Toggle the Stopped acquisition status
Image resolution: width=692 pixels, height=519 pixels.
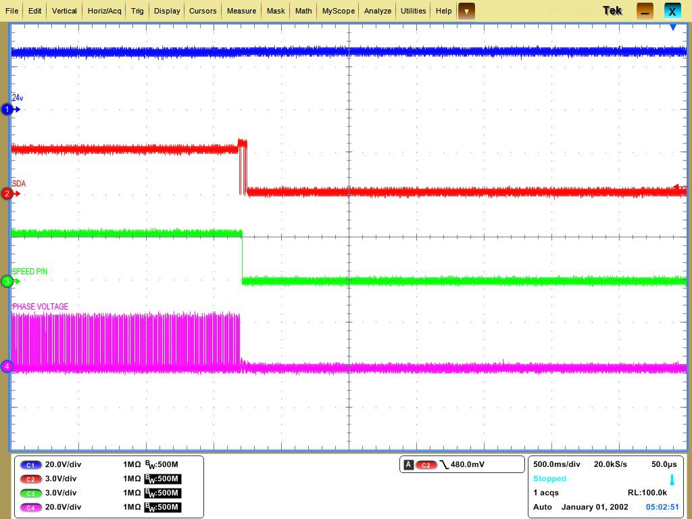coord(549,478)
